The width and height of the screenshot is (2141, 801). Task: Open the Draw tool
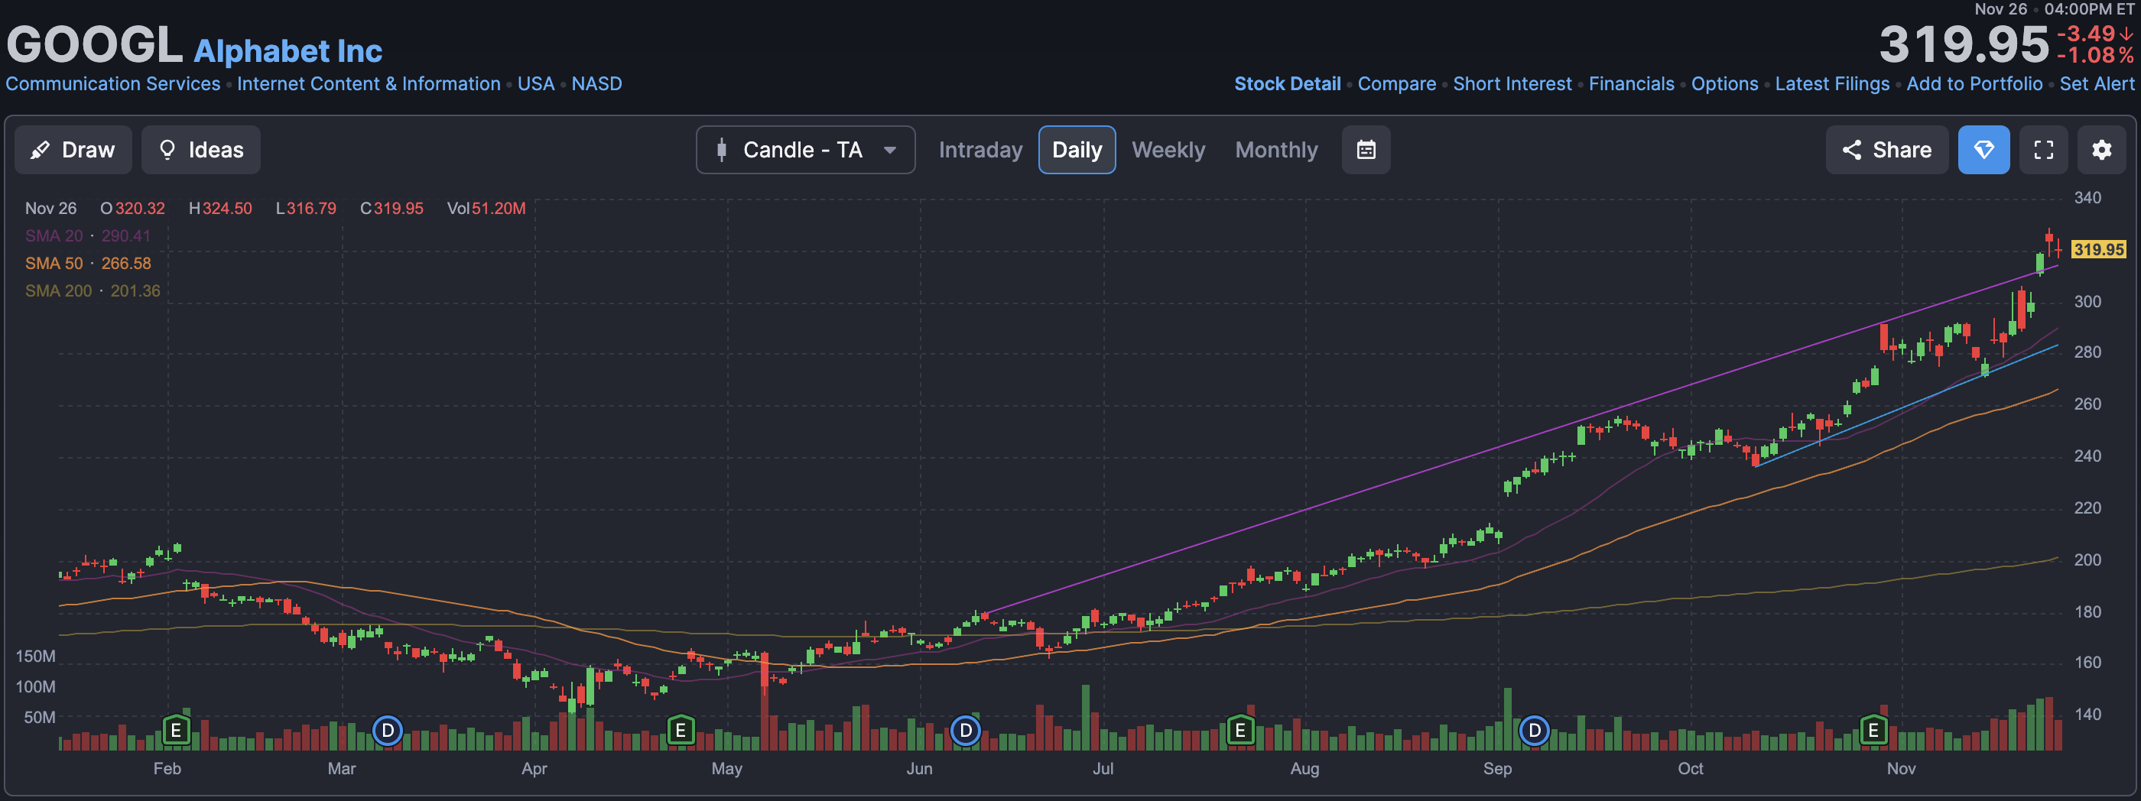coord(73,150)
